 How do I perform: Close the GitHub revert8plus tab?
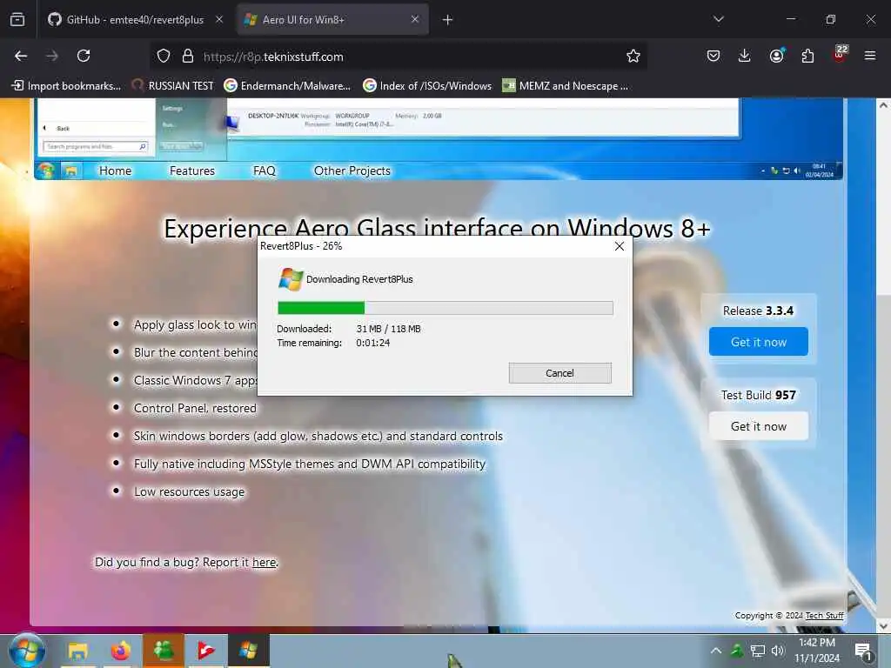tap(219, 19)
